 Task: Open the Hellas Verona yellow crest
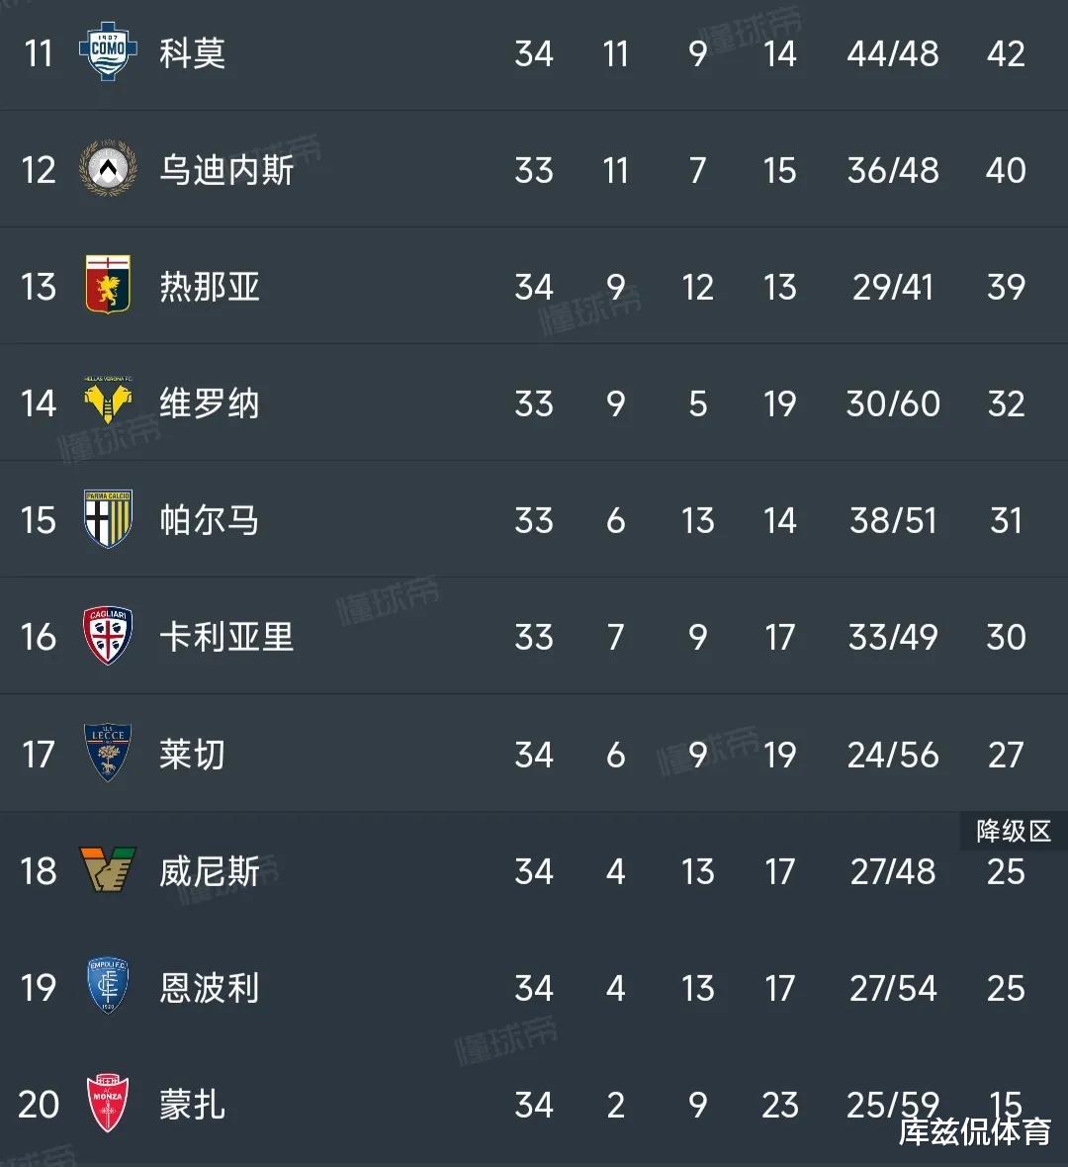(x=108, y=401)
